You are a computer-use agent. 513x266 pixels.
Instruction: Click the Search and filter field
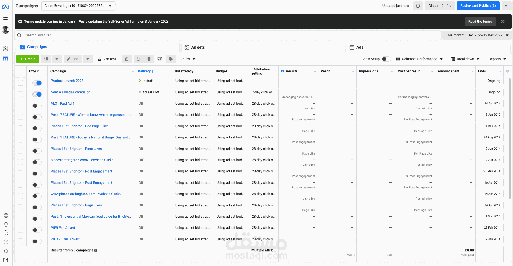(228, 35)
